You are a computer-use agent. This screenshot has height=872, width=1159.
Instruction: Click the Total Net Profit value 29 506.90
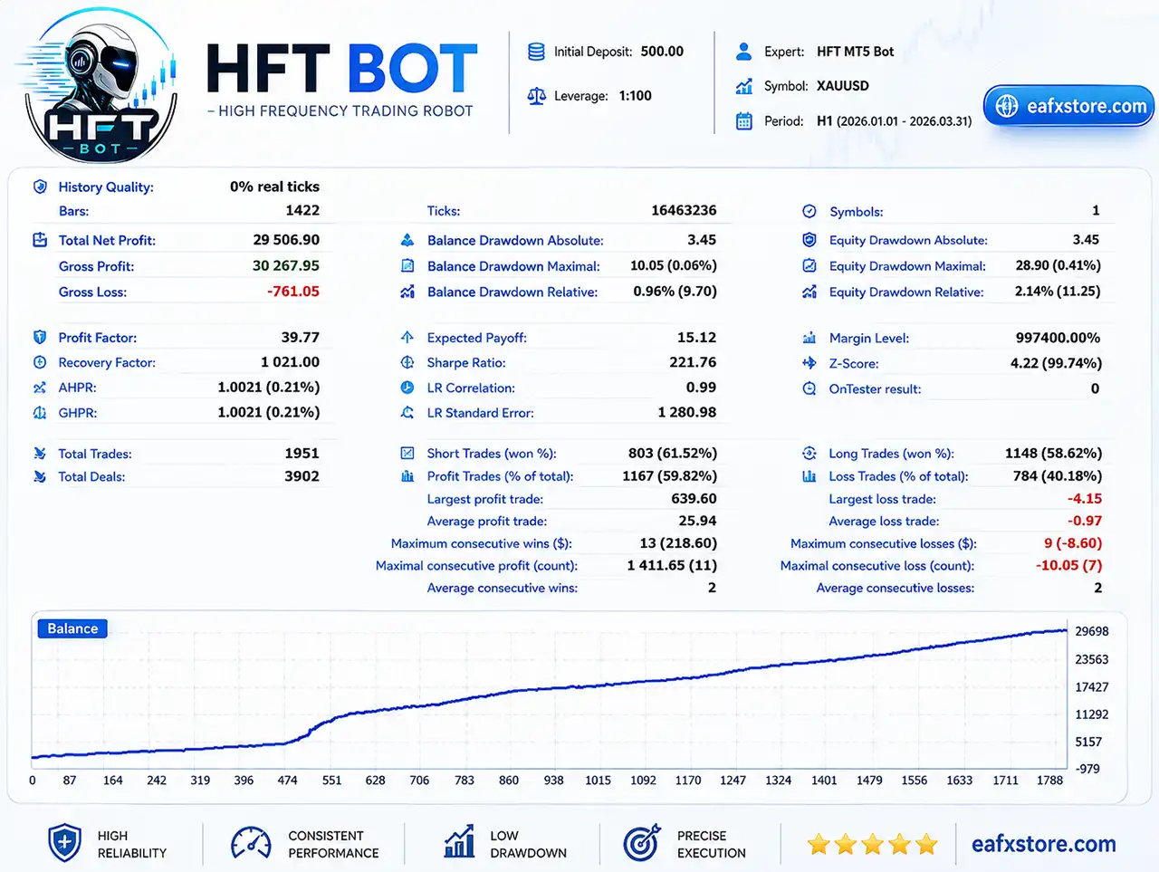point(286,240)
